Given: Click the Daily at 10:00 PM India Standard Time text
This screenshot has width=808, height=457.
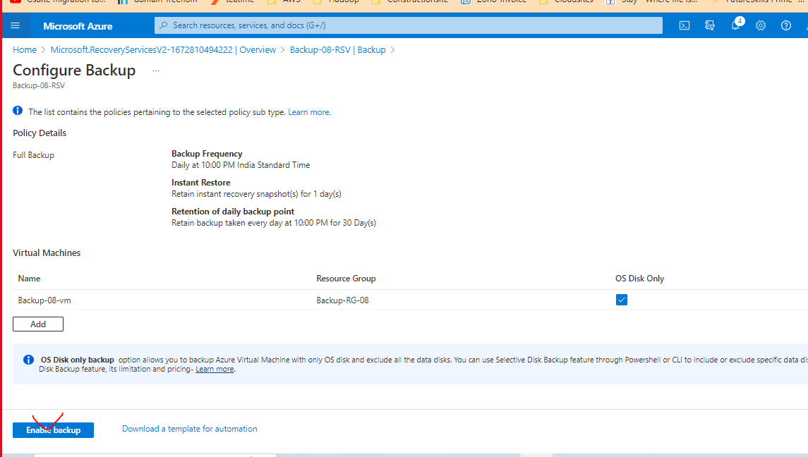Looking at the screenshot, I should (x=241, y=165).
